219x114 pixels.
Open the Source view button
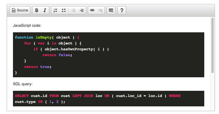click(20, 10)
